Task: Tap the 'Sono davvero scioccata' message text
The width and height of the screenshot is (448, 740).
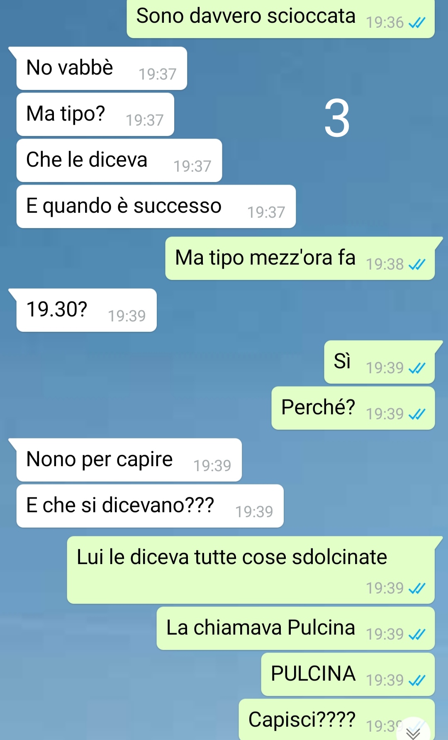Action: (246, 16)
